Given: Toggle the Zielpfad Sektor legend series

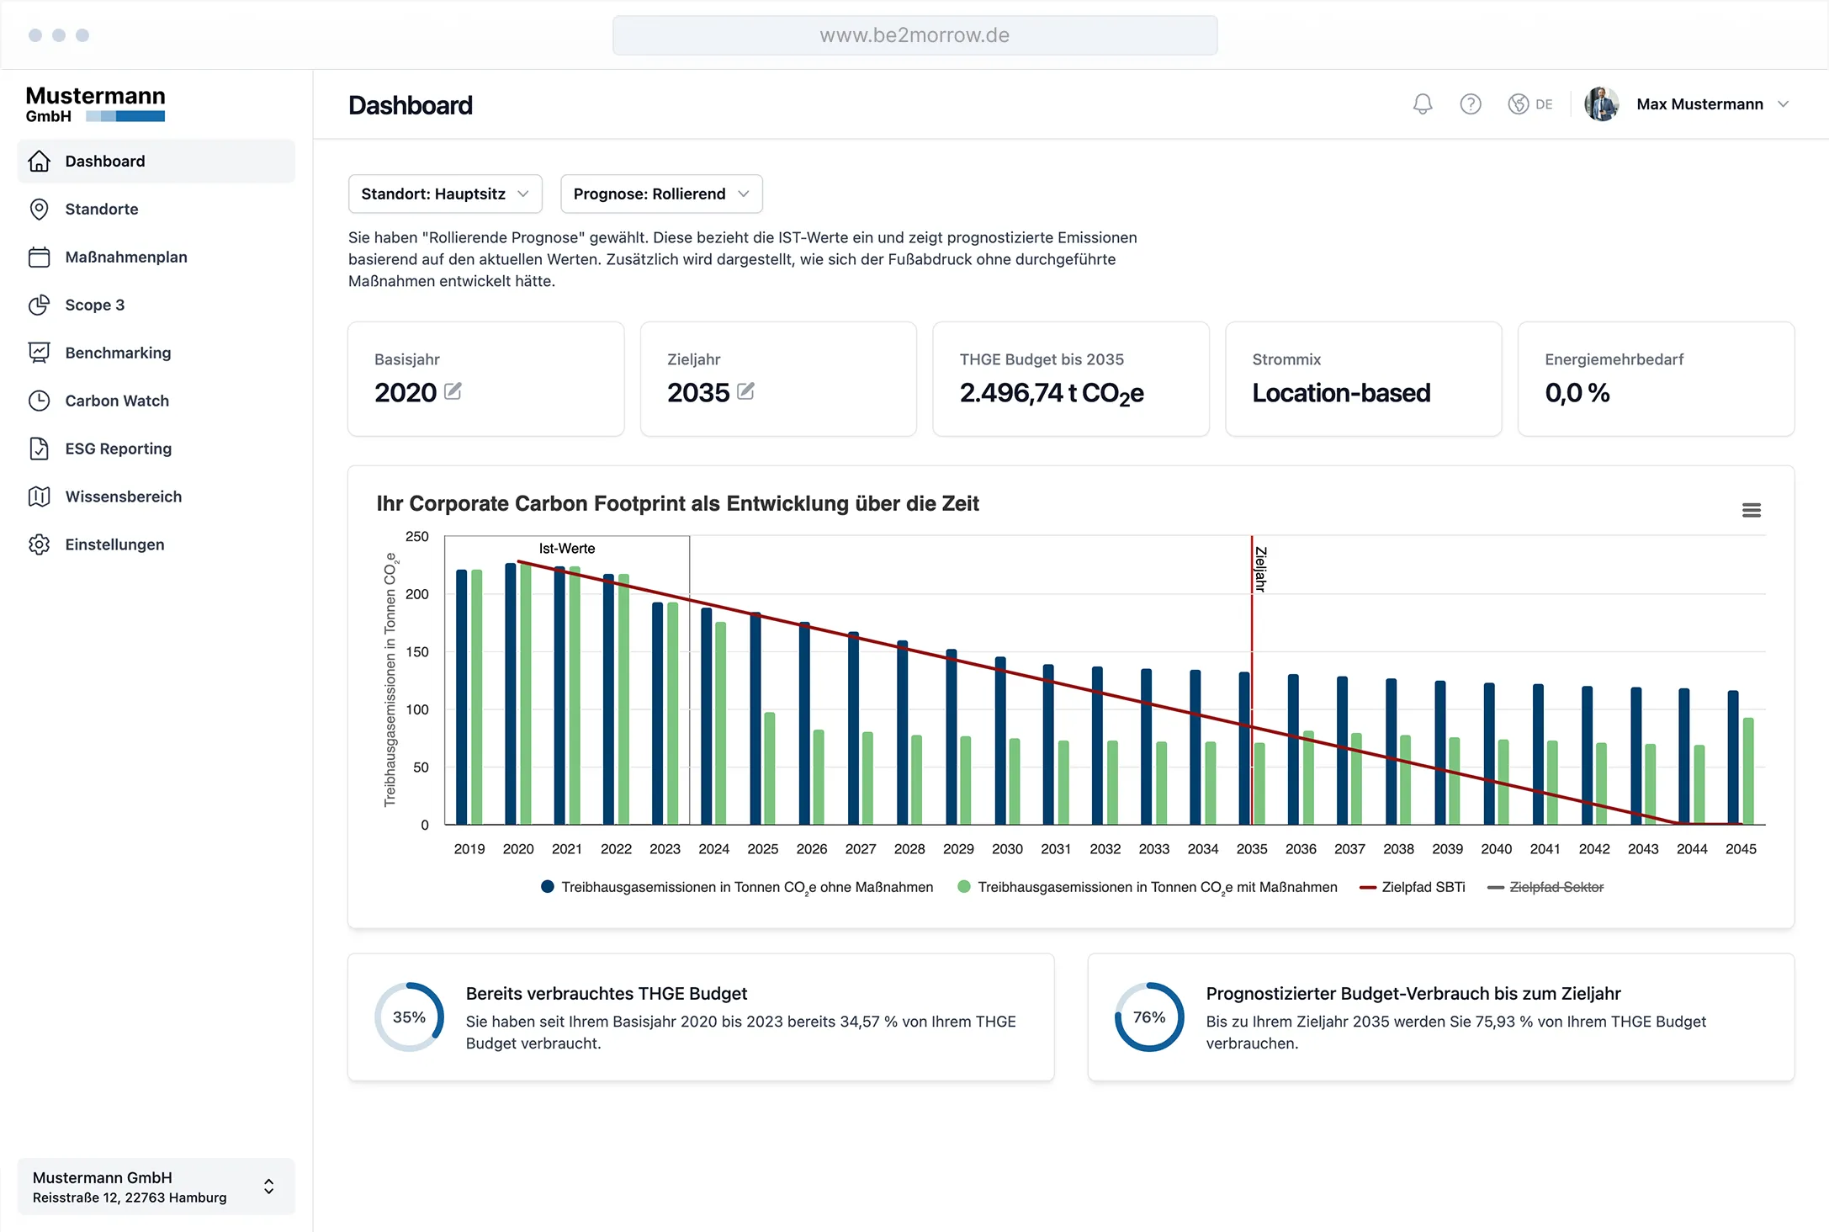Looking at the screenshot, I should [x=1555, y=887].
